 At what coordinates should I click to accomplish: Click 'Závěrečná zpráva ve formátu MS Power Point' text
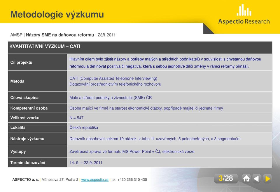110,152
